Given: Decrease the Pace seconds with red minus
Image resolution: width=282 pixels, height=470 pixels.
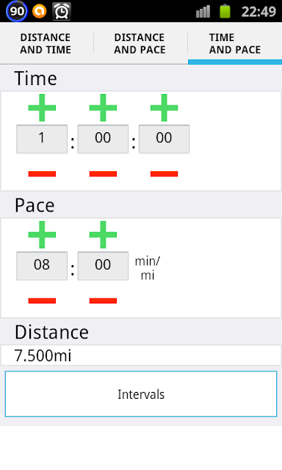Looking at the screenshot, I should (103, 300).
